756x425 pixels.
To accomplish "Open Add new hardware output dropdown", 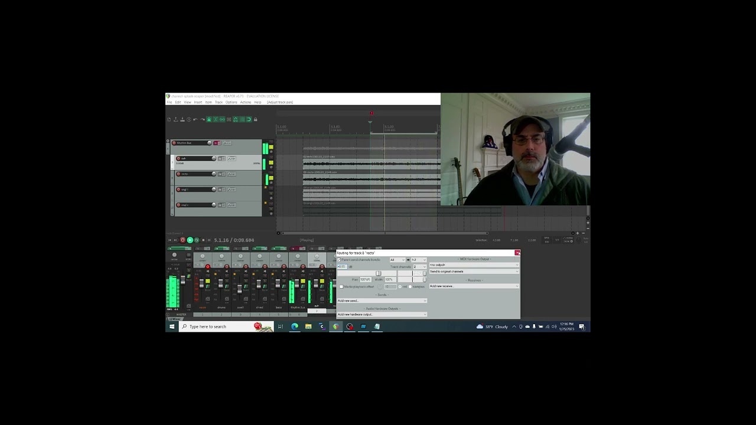I will (x=382, y=315).
